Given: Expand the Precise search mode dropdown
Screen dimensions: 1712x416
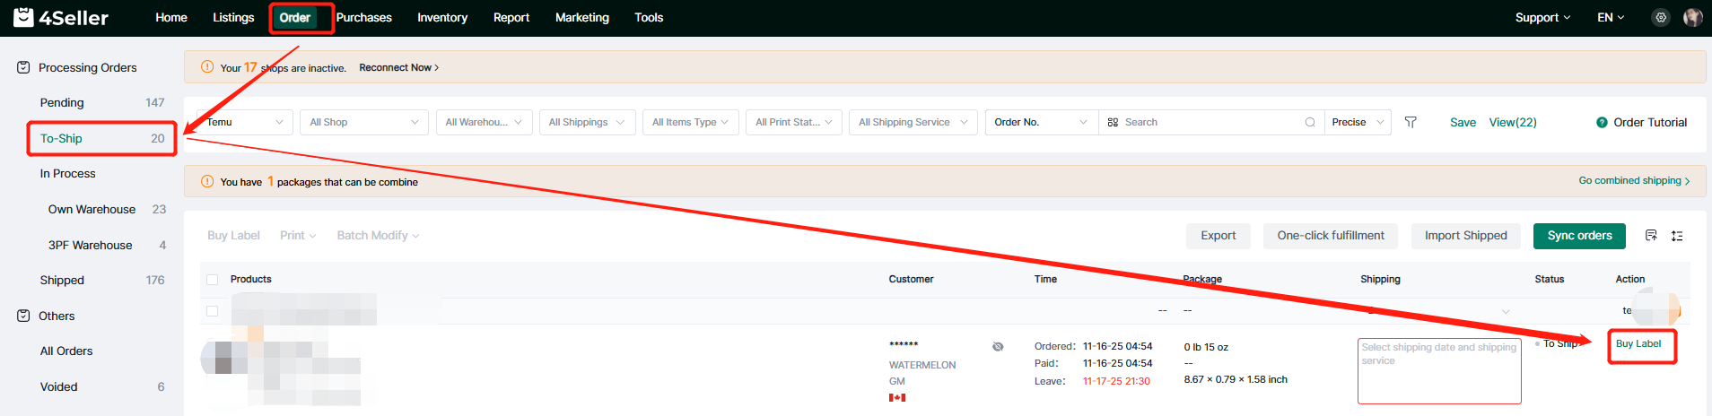Looking at the screenshot, I should point(1358,122).
